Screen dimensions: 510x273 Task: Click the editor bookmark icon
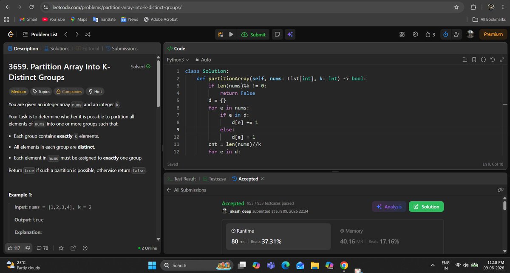coord(474,60)
